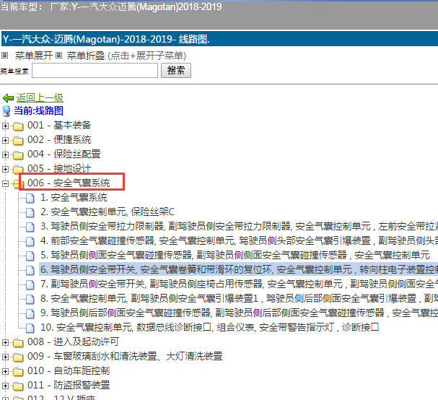Collapse the 006 - 安全气囊系统 tree node
The height and width of the screenshot is (400, 438).
click(x=5, y=183)
